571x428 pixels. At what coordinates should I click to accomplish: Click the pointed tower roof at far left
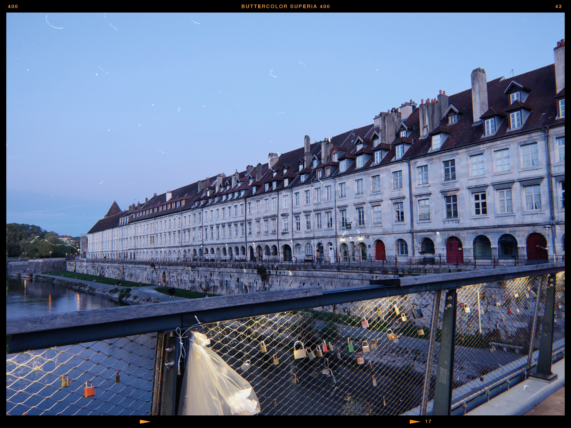114,209
